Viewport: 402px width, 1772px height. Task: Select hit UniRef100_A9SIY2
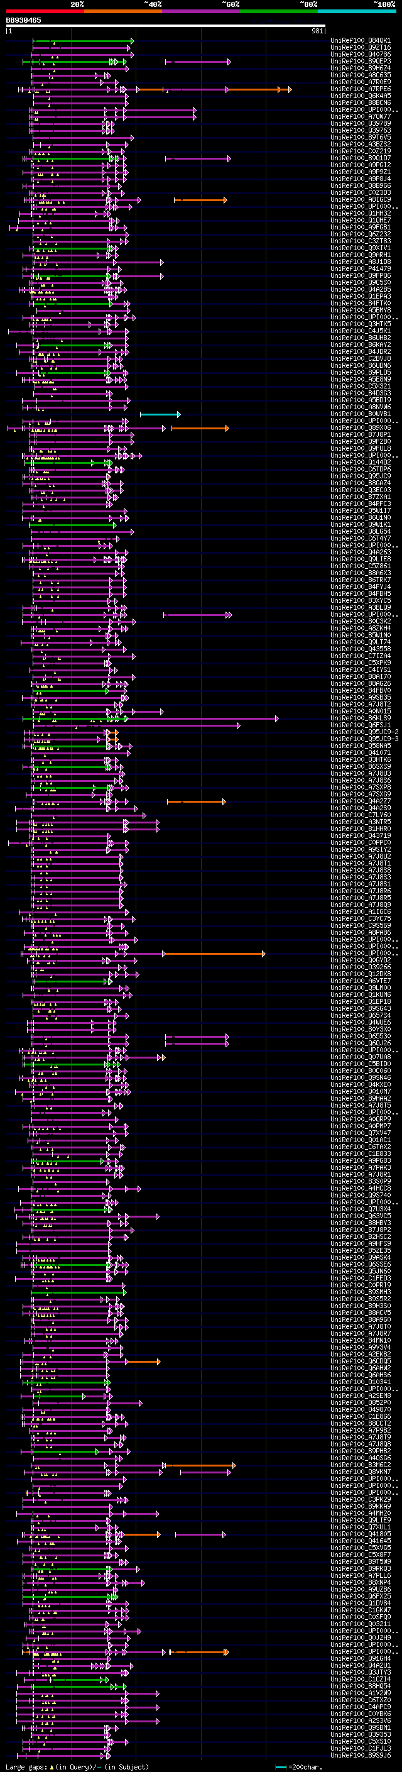pos(361,850)
